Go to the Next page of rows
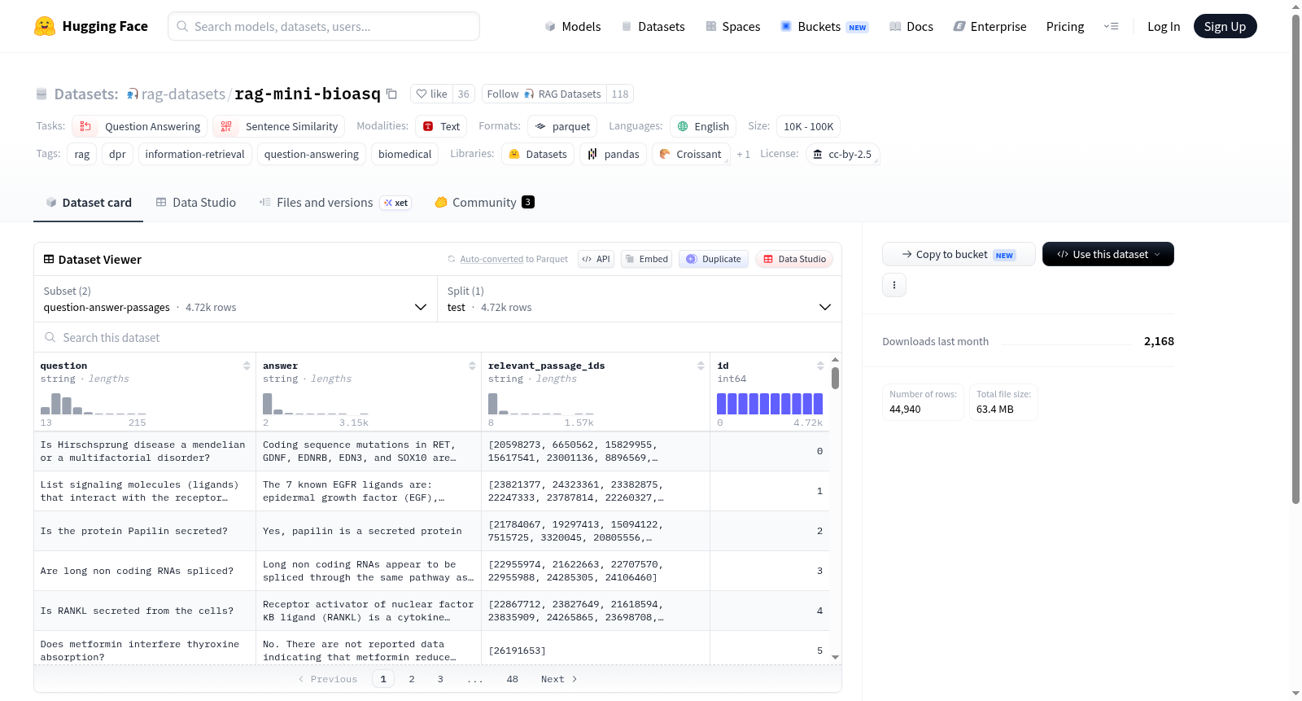The image size is (1302, 701). coord(559,679)
